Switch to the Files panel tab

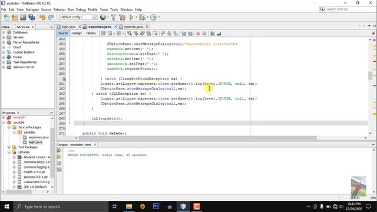[x=6, y=27]
